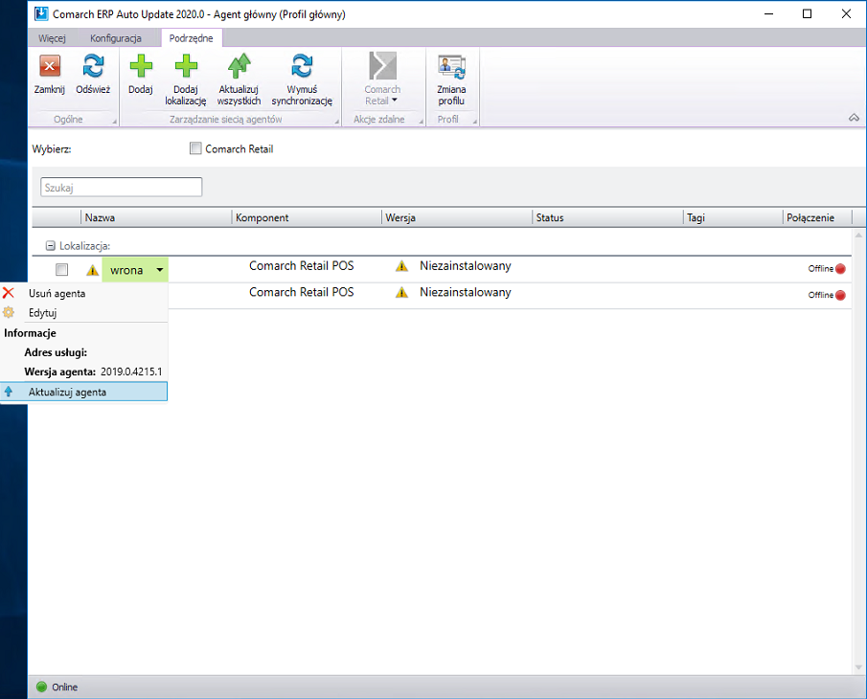867x699 pixels.
Task: Open the wrona agent dropdown arrow
Action: click(x=160, y=270)
